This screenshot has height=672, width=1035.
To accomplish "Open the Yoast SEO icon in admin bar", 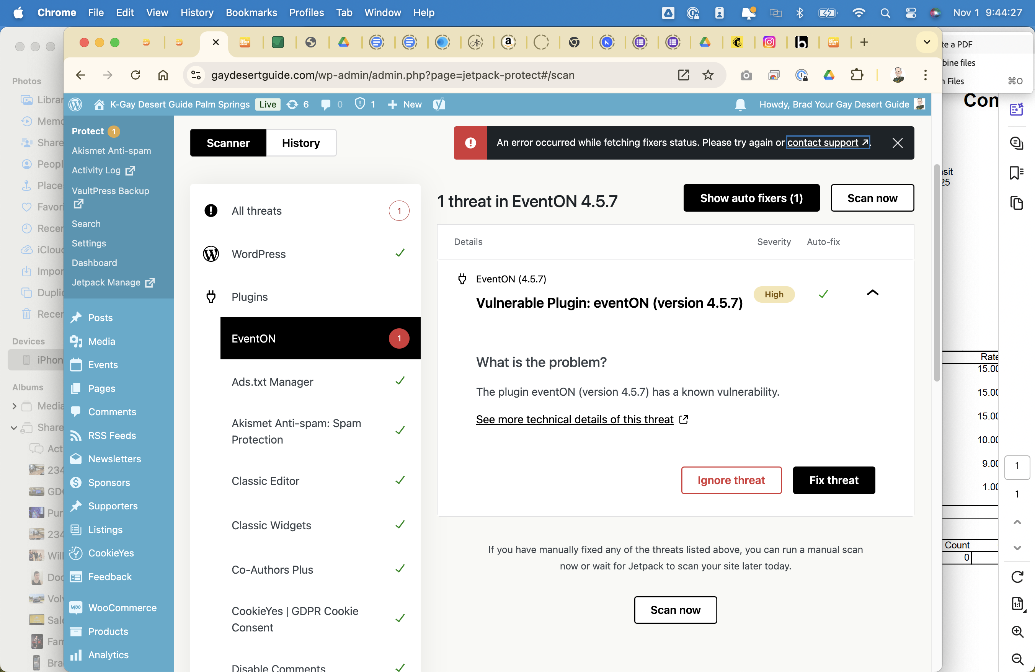I will pos(439,104).
